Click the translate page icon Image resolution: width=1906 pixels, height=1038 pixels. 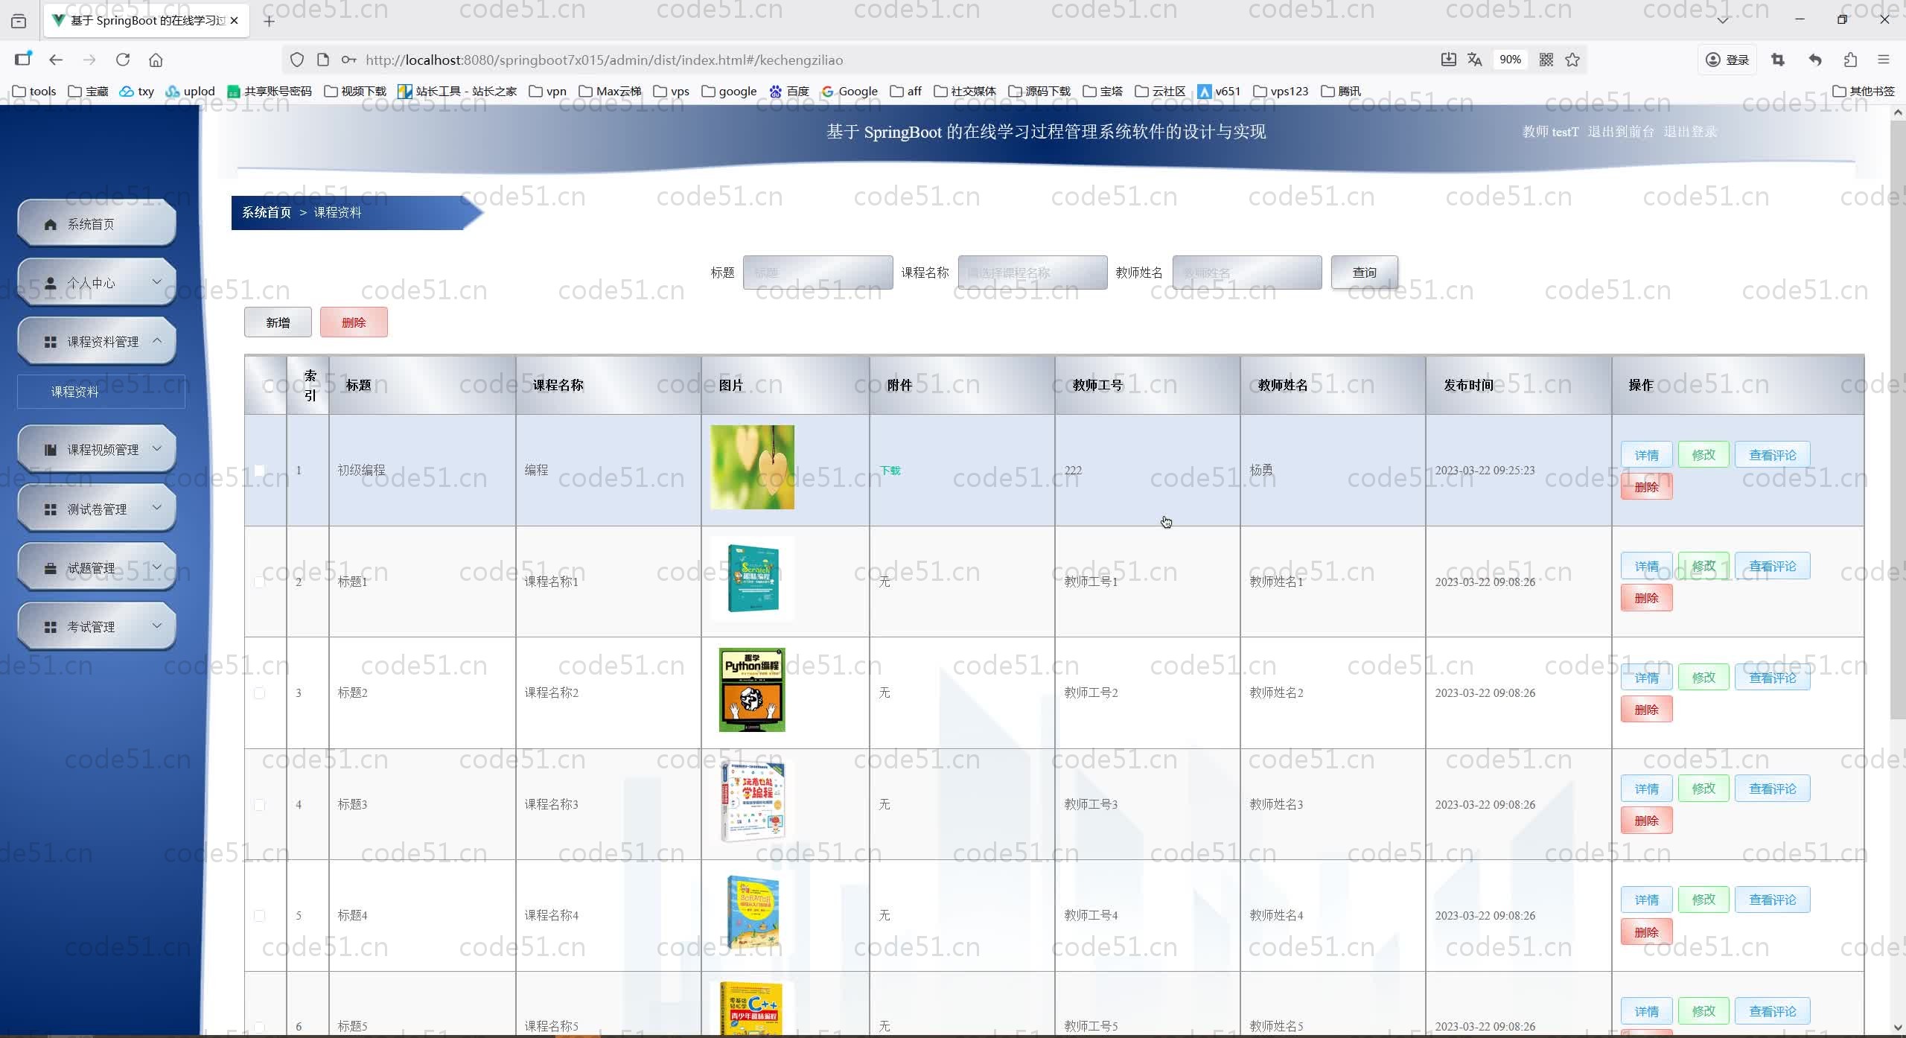pyautogui.click(x=1474, y=60)
